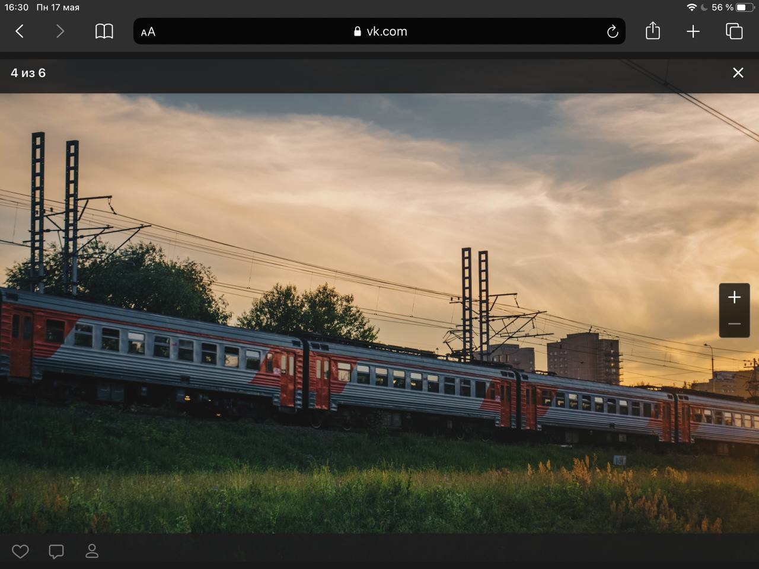Go back with Safari back arrow
759x569 pixels.
coord(20,31)
